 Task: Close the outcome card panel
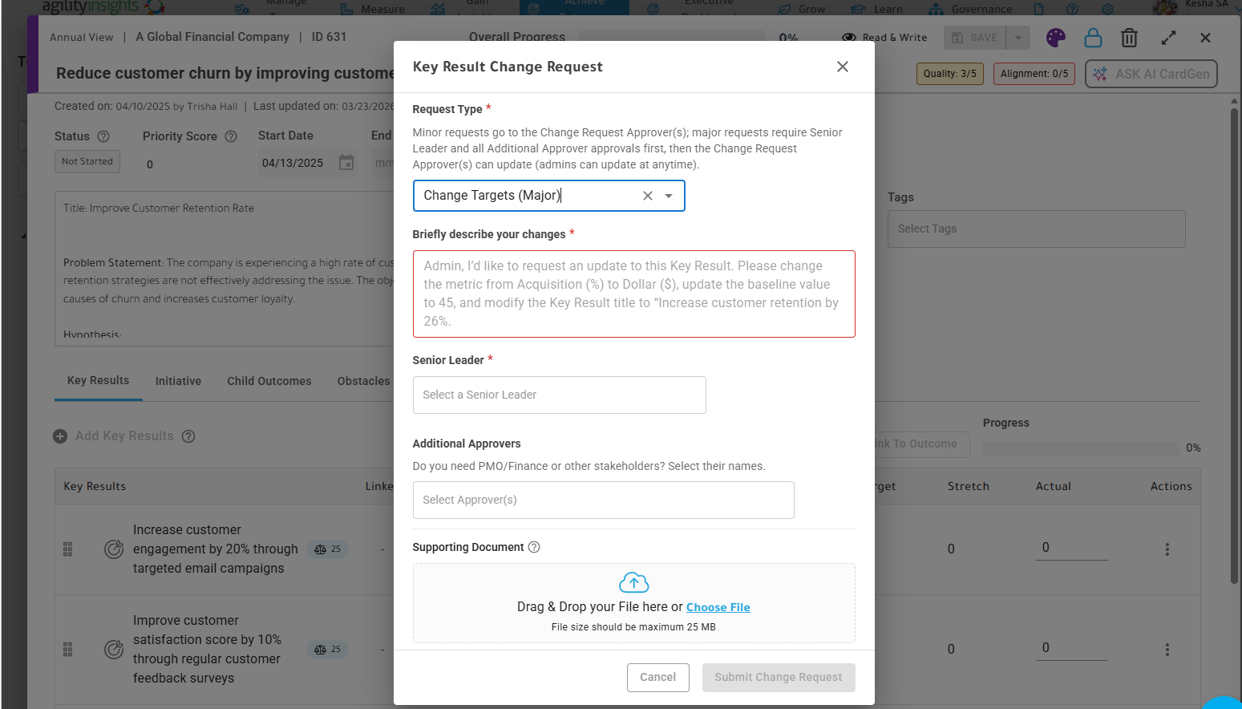[1205, 38]
